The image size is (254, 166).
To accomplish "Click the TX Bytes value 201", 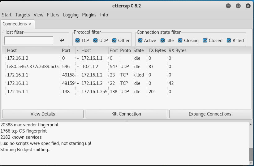I will tap(152, 92).
